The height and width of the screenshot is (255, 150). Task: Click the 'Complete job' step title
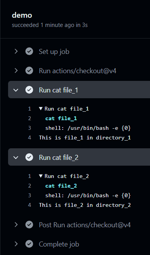[x=59, y=244]
